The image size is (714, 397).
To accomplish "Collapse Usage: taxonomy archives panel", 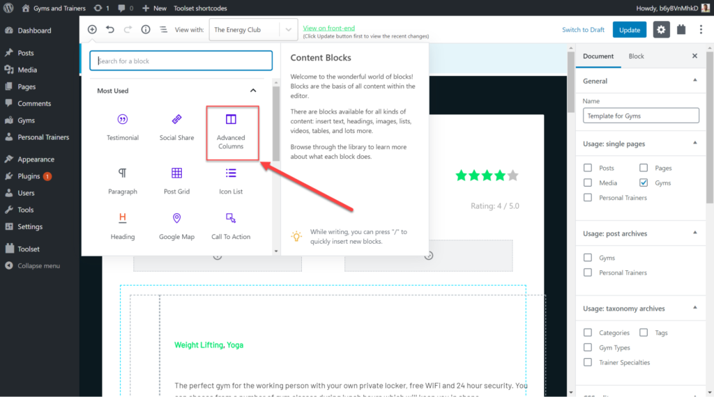I will pos(695,308).
